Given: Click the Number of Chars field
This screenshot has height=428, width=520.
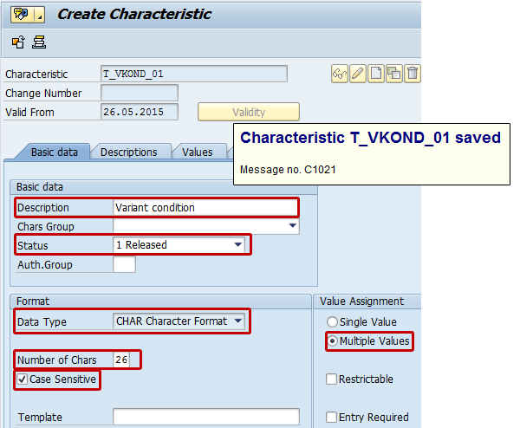Looking at the screenshot, I should (x=121, y=360).
